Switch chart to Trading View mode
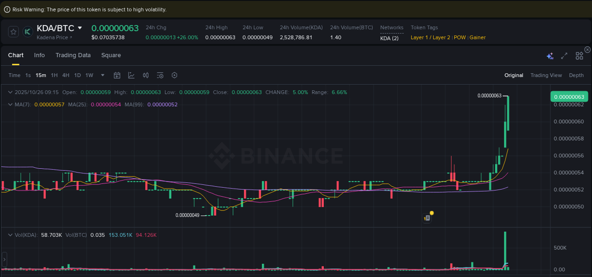The height and width of the screenshot is (277, 592). (x=546, y=75)
